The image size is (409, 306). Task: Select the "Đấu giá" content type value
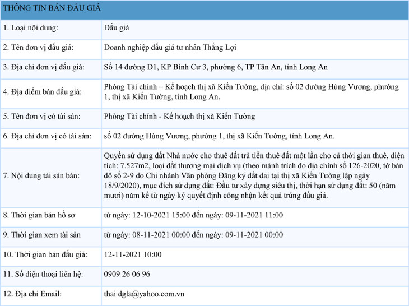(117, 27)
